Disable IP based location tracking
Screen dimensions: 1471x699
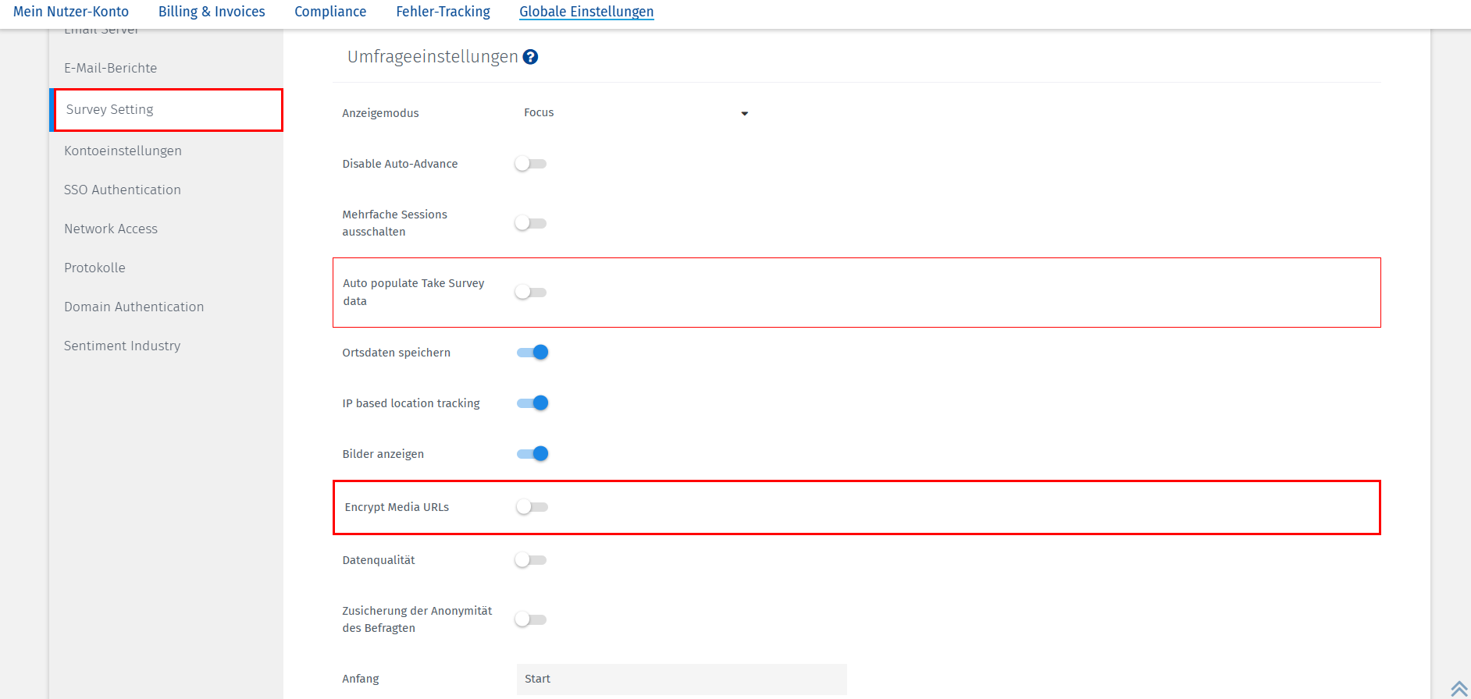pyautogui.click(x=532, y=403)
